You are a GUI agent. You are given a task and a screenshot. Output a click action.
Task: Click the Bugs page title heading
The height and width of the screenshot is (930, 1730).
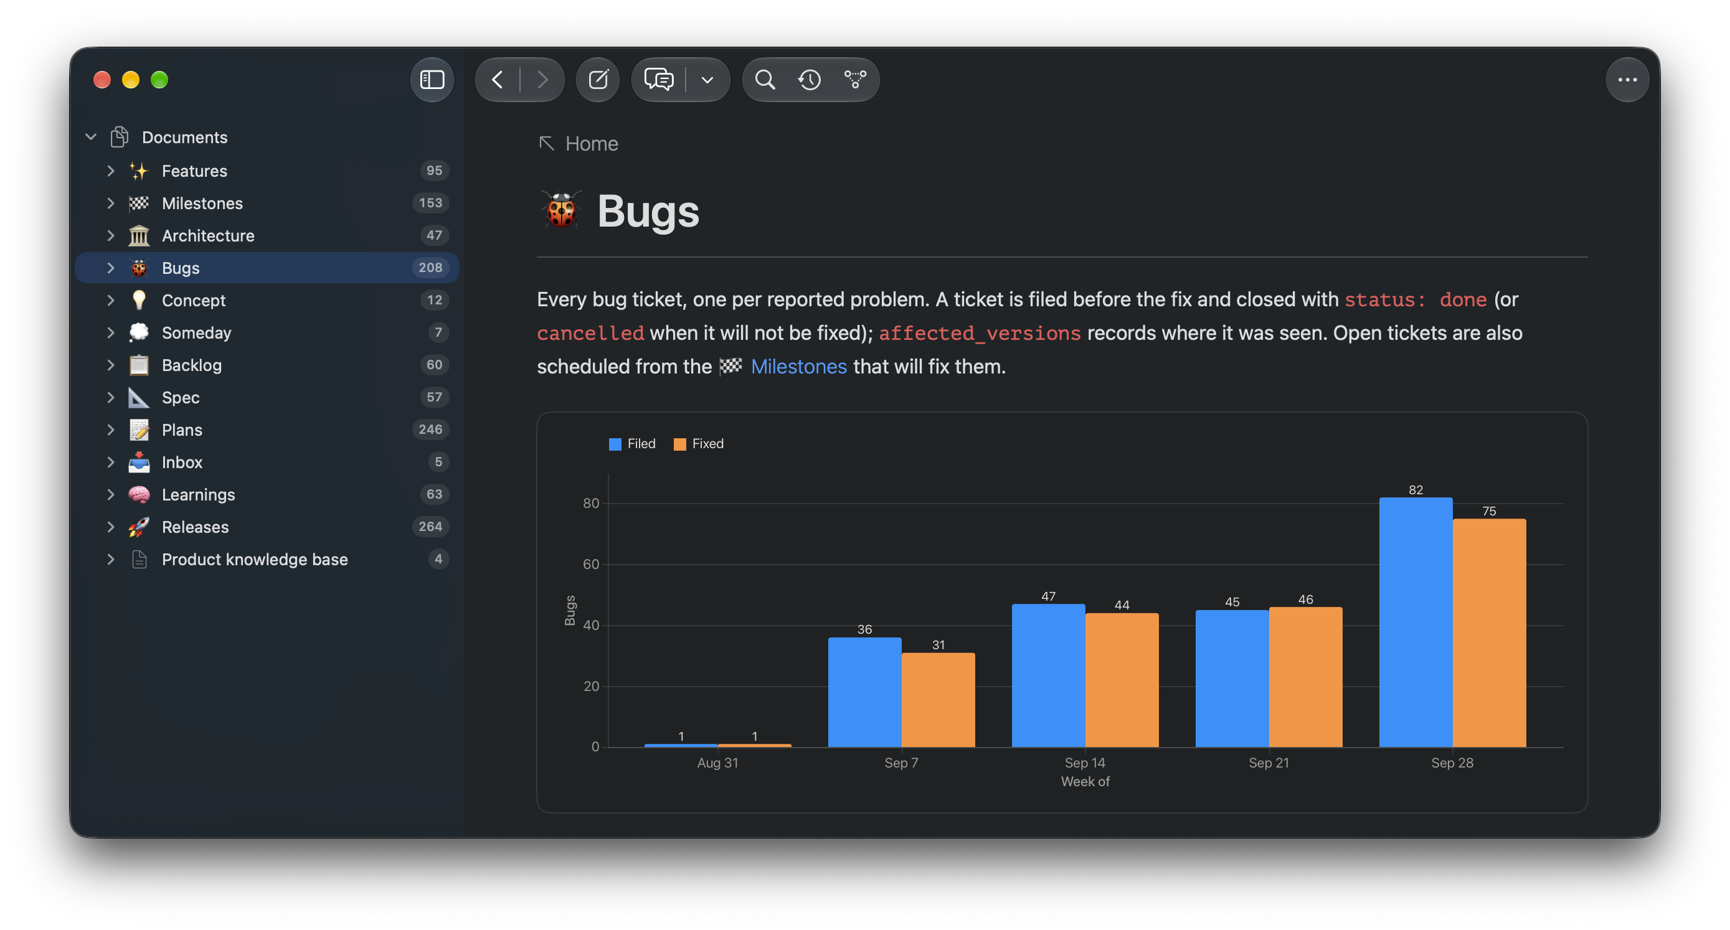point(648,211)
